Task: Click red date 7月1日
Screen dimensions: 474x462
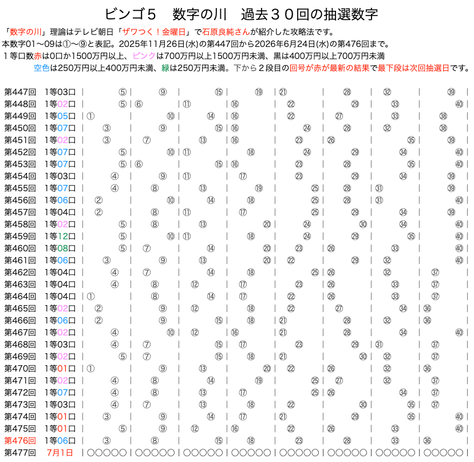Action: point(60,453)
